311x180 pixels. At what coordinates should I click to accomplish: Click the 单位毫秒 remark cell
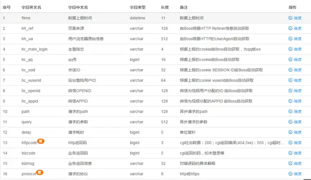tap(187, 132)
